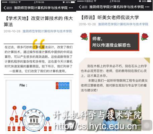153x134 pixels.
Task: Tap the article title 【学术天地】改变计算技术的 伟大算法
Action: pyautogui.click(x=38, y=21)
